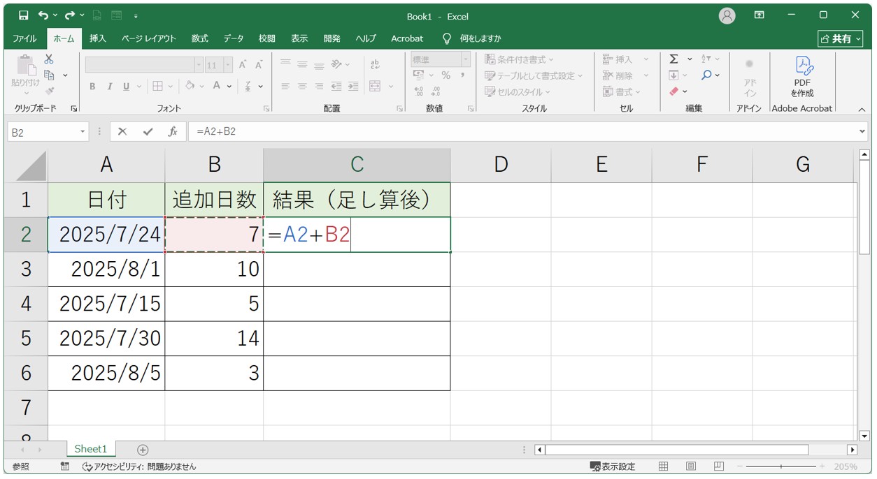Open the Conditional Formatting (条件付き書式) dropdown
This screenshot has width=877, height=479.
519,59
